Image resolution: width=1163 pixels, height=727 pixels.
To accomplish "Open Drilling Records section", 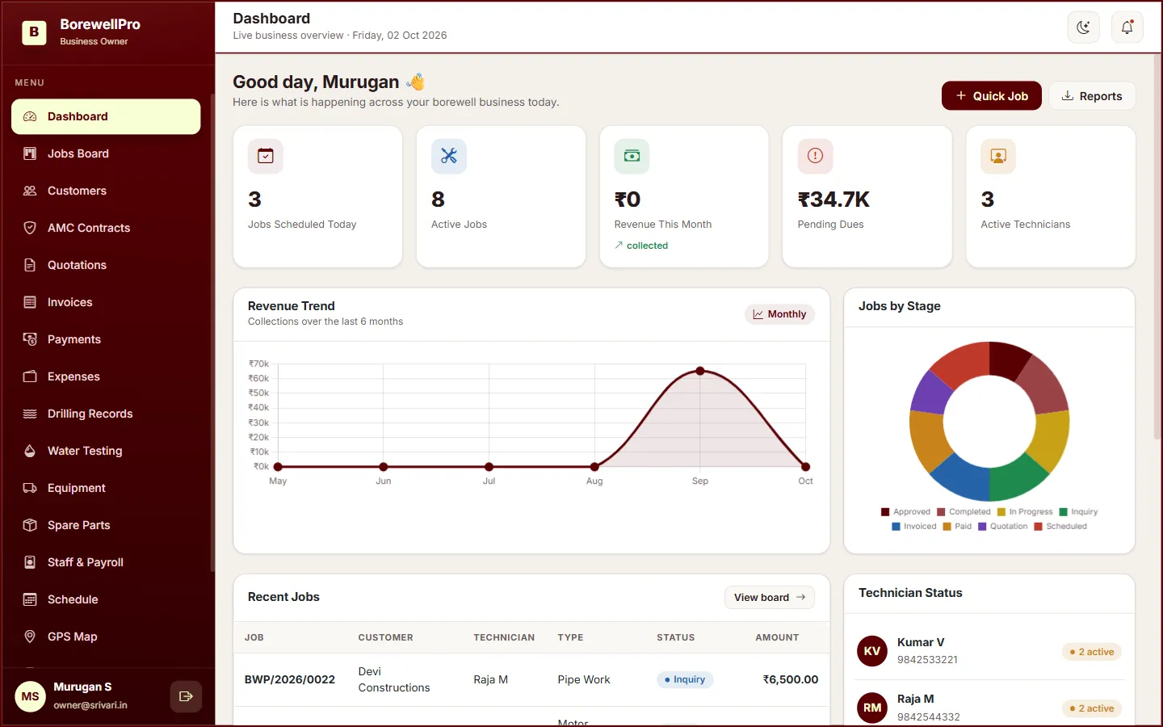I will (x=106, y=414).
